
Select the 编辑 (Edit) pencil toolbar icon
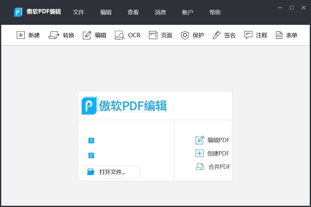click(x=87, y=35)
